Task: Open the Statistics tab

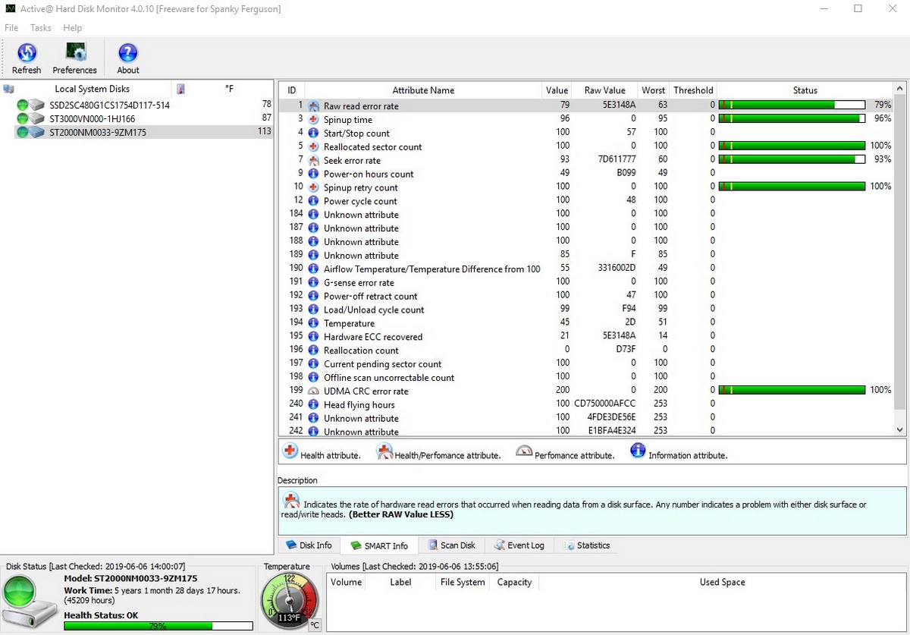Action: pyautogui.click(x=586, y=545)
